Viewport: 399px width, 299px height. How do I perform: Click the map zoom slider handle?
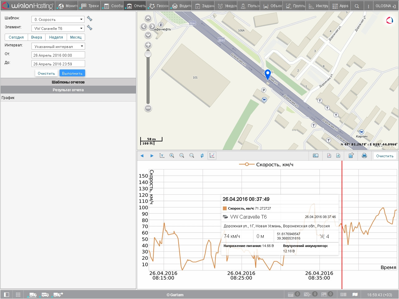(148, 54)
